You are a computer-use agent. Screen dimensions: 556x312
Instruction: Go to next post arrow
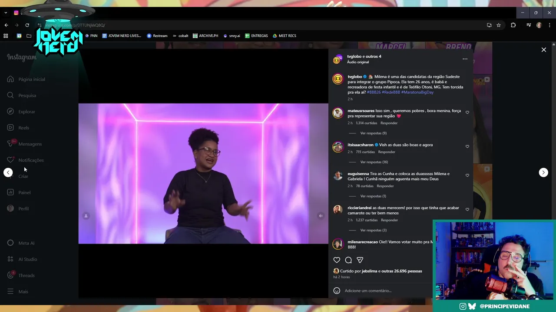coord(543,172)
